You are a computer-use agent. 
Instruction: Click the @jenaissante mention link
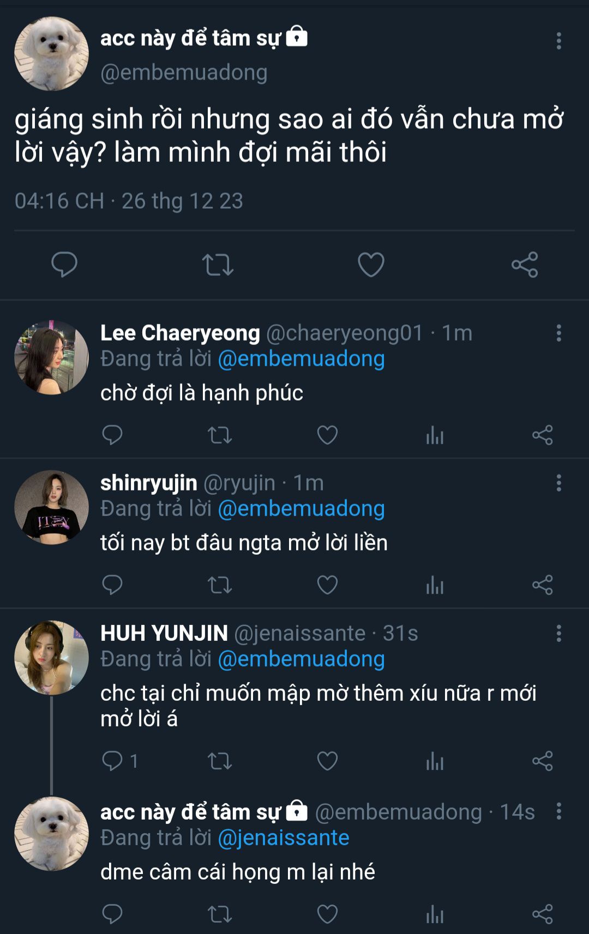tap(284, 838)
